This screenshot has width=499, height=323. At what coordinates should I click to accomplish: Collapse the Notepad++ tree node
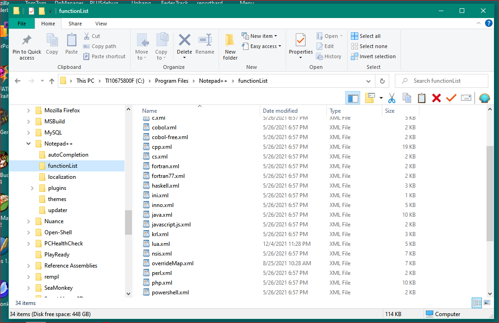point(28,144)
